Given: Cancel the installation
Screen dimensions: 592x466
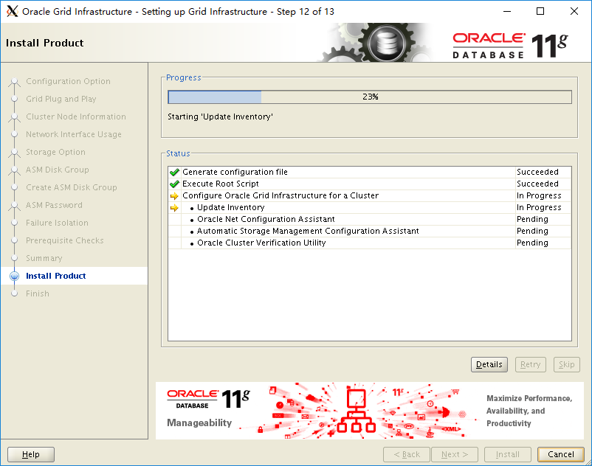Looking at the screenshot, I should (561, 454).
